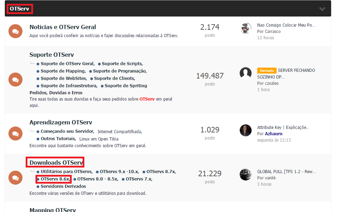Viewport: 337px width, 212px height.
Task: Open last post 'Attribute Key | Explicaçõe...'
Action: pyautogui.click(x=283, y=127)
